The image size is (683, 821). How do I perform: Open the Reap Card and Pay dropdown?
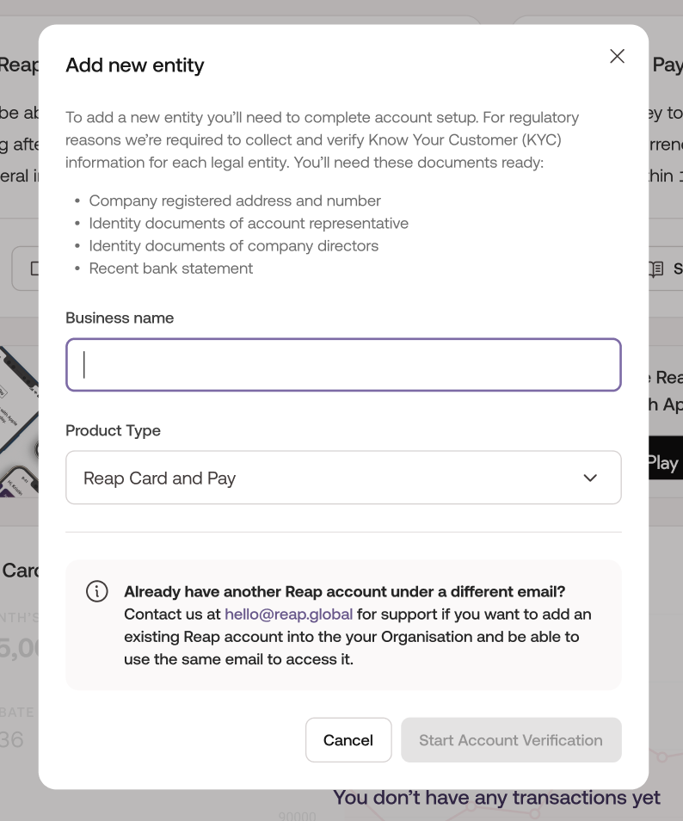tap(342, 478)
